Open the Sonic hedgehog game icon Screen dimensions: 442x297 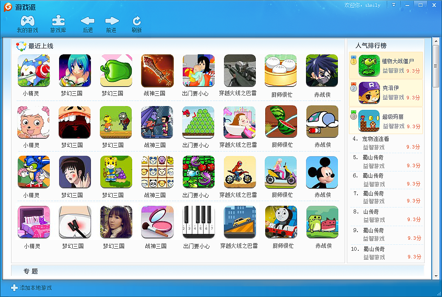click(x=34, y=172)
